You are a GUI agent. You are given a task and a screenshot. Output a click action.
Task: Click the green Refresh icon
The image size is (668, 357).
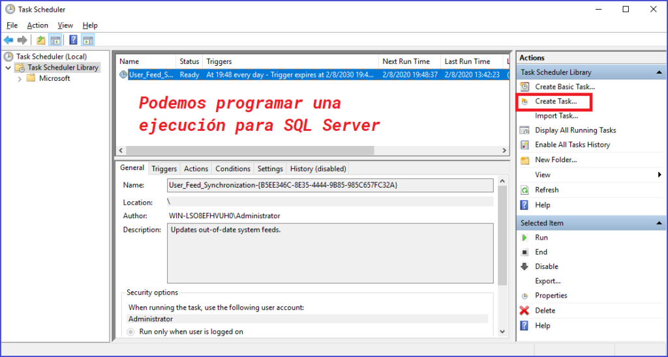[525, 190]
